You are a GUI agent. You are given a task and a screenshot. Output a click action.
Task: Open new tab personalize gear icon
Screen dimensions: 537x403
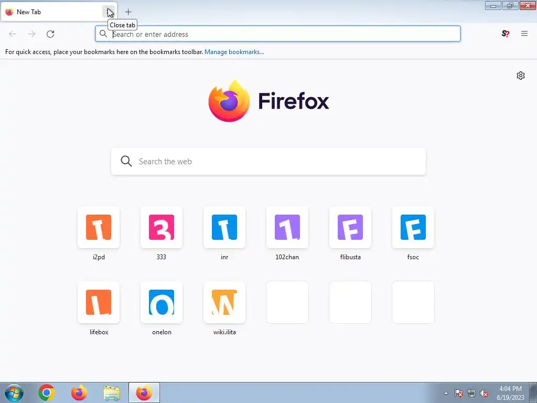coord(521,76)
